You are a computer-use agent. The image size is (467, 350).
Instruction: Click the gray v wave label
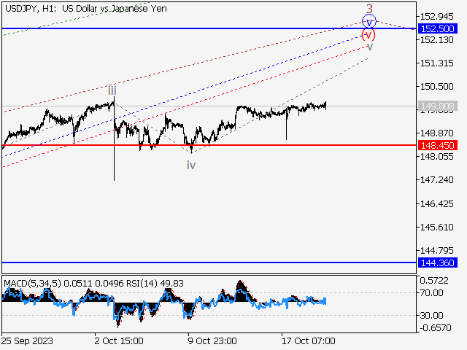click(370, 47)
